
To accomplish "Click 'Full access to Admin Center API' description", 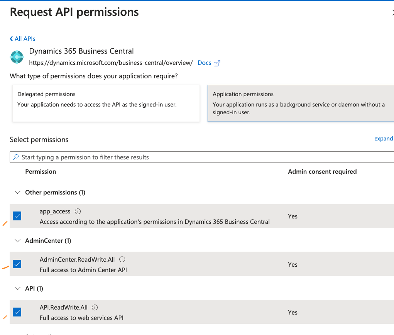I will [83, 270].
